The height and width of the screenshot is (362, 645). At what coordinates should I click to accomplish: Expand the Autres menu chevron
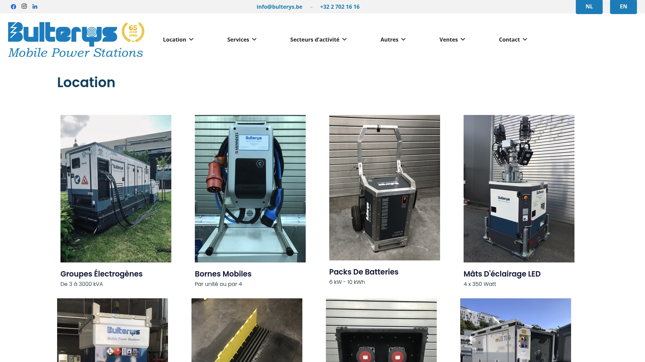coord(403,40)
